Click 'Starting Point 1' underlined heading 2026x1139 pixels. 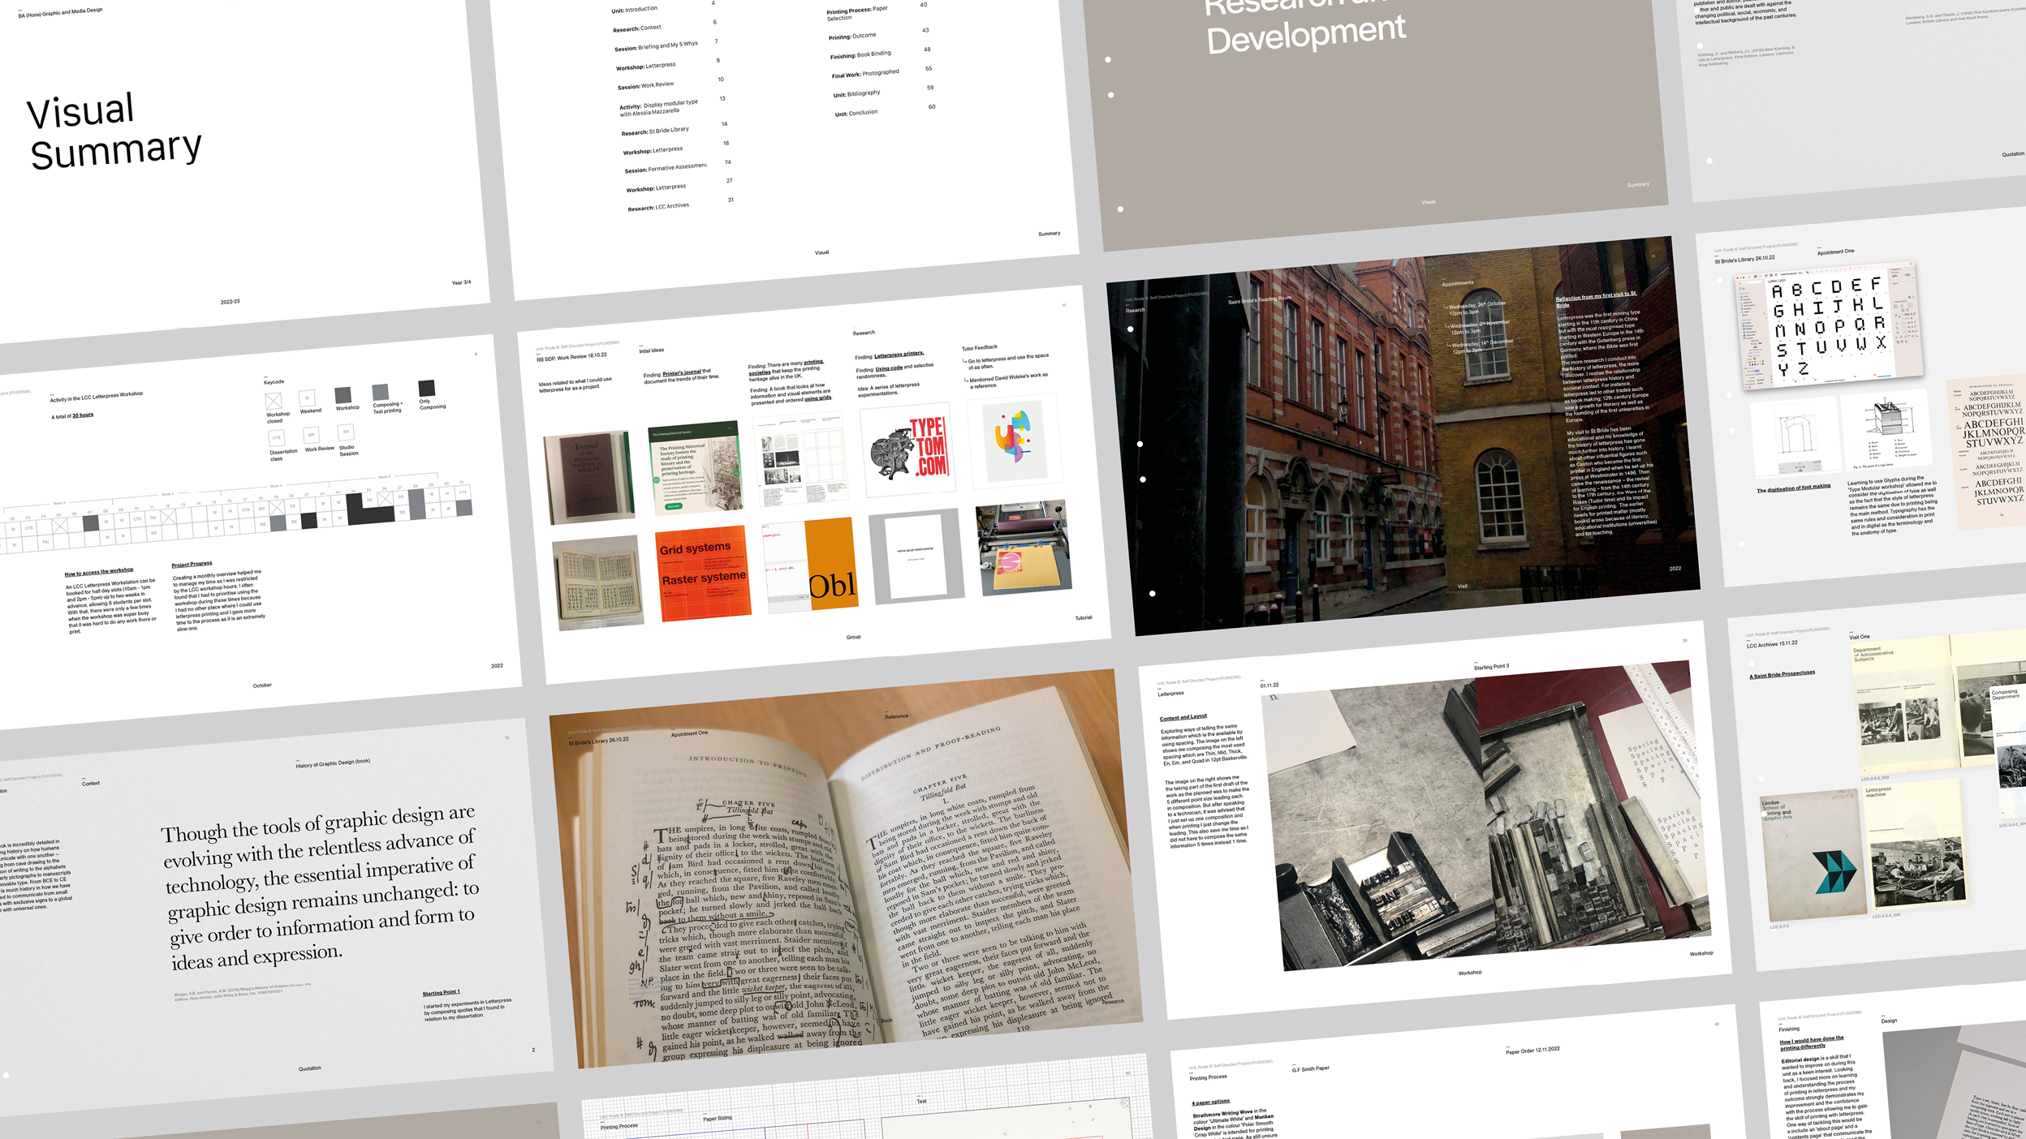coord(442,992)
